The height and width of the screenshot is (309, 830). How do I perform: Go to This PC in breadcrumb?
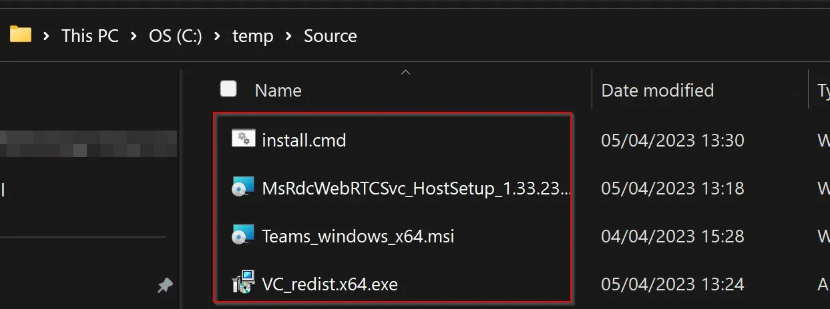[90, 36]
